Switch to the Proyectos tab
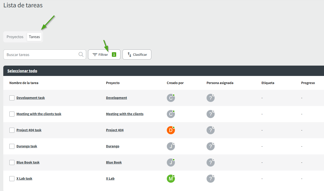Screen dimensions: 324x191 [15, 37]
